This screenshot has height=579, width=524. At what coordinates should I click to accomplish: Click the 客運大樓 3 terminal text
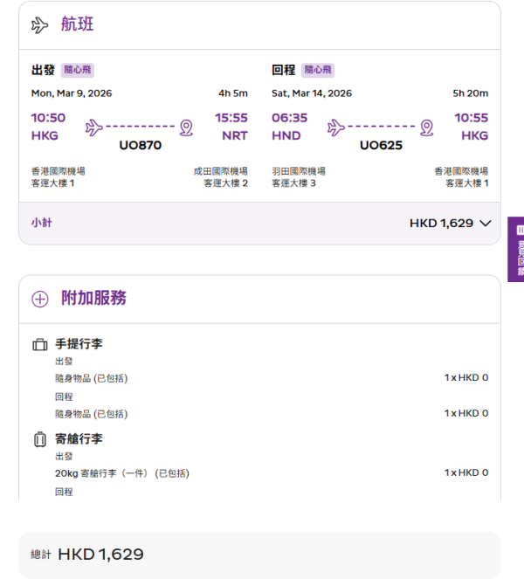point(294,183)
